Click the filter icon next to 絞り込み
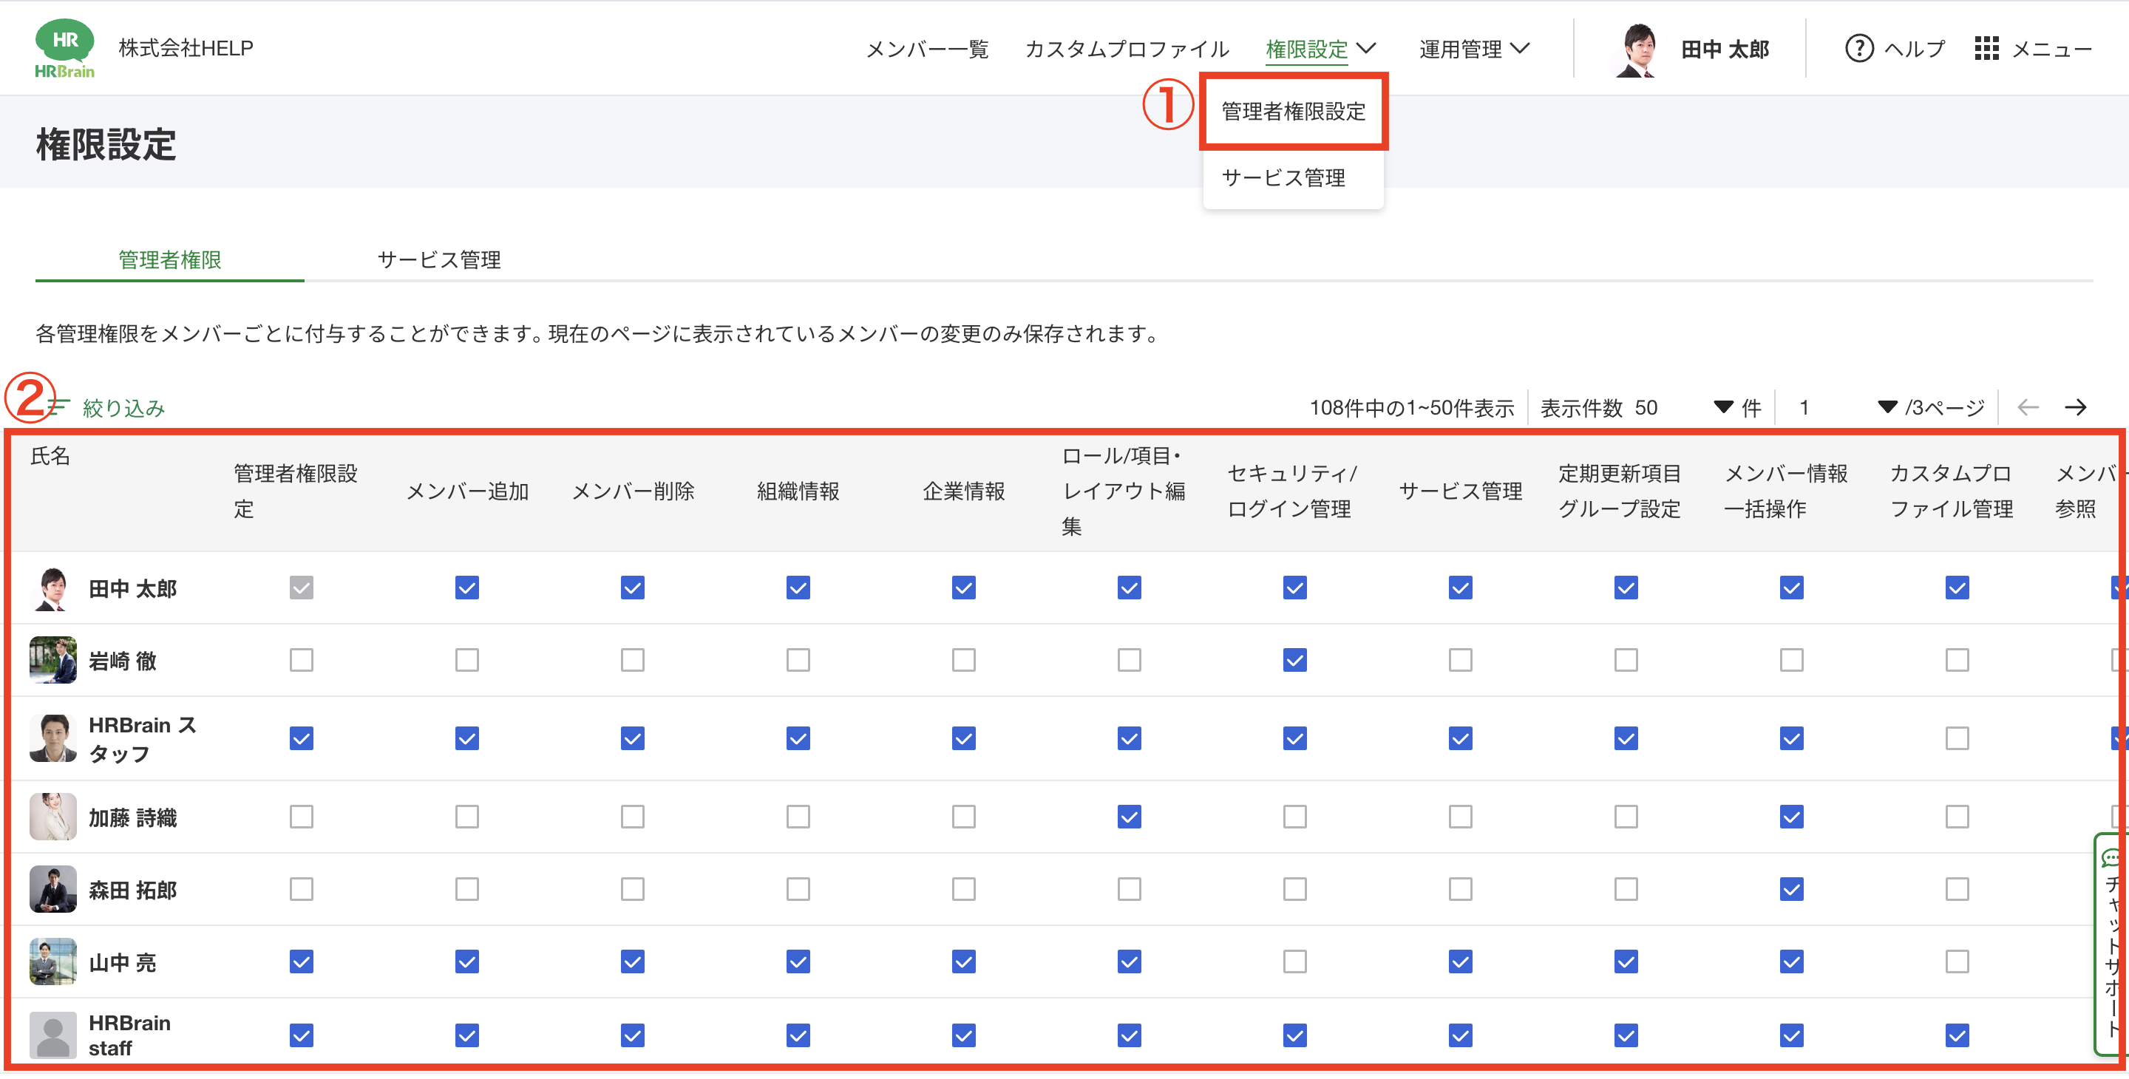The width and height of the screenshot is (2129, 1079). pyautogui.click(x=59, y=406)
